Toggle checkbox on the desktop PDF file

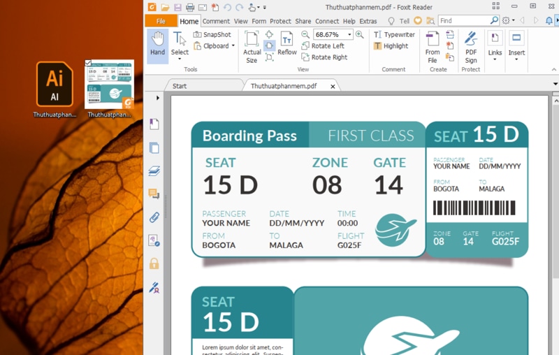coord(88,64)
